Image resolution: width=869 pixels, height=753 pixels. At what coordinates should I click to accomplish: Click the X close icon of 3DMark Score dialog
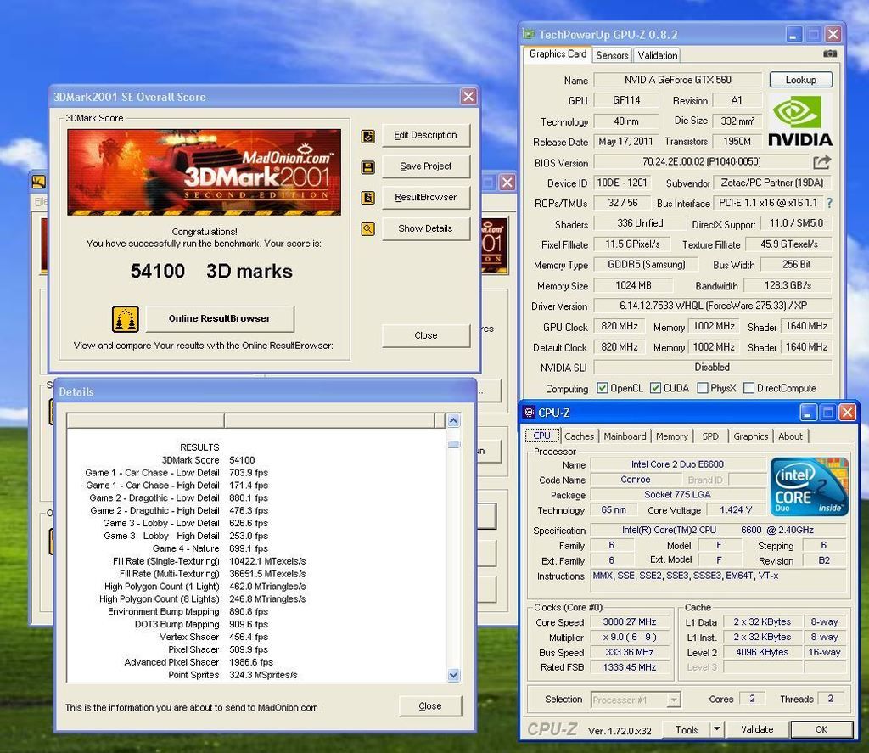468,97
